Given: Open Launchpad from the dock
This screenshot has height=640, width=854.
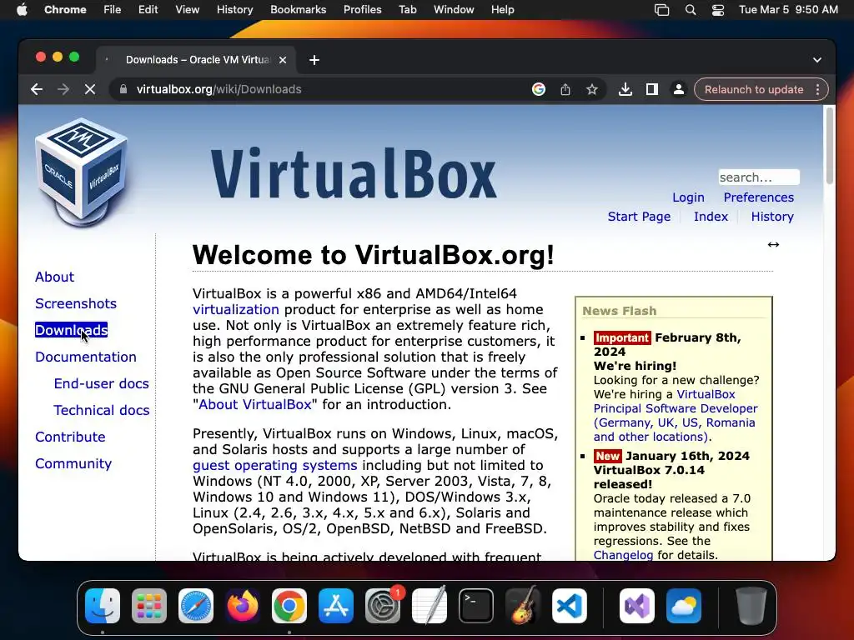Looking at the screenshot, I should point(149,605).
